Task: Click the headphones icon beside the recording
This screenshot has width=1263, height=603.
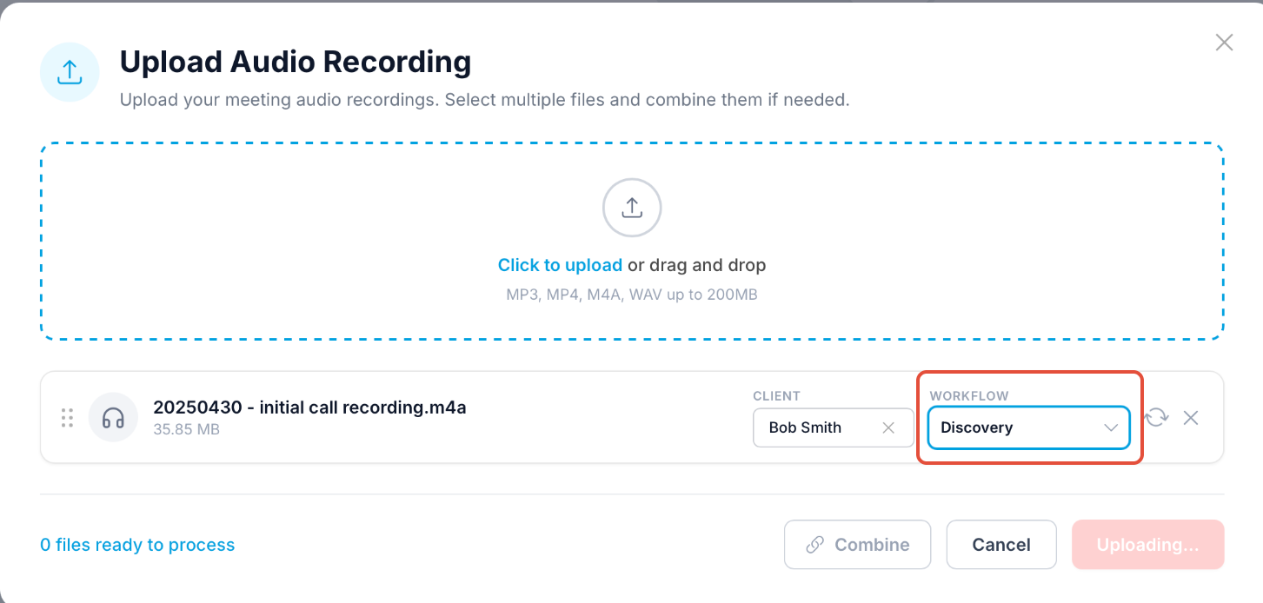Action: (113, 418)
